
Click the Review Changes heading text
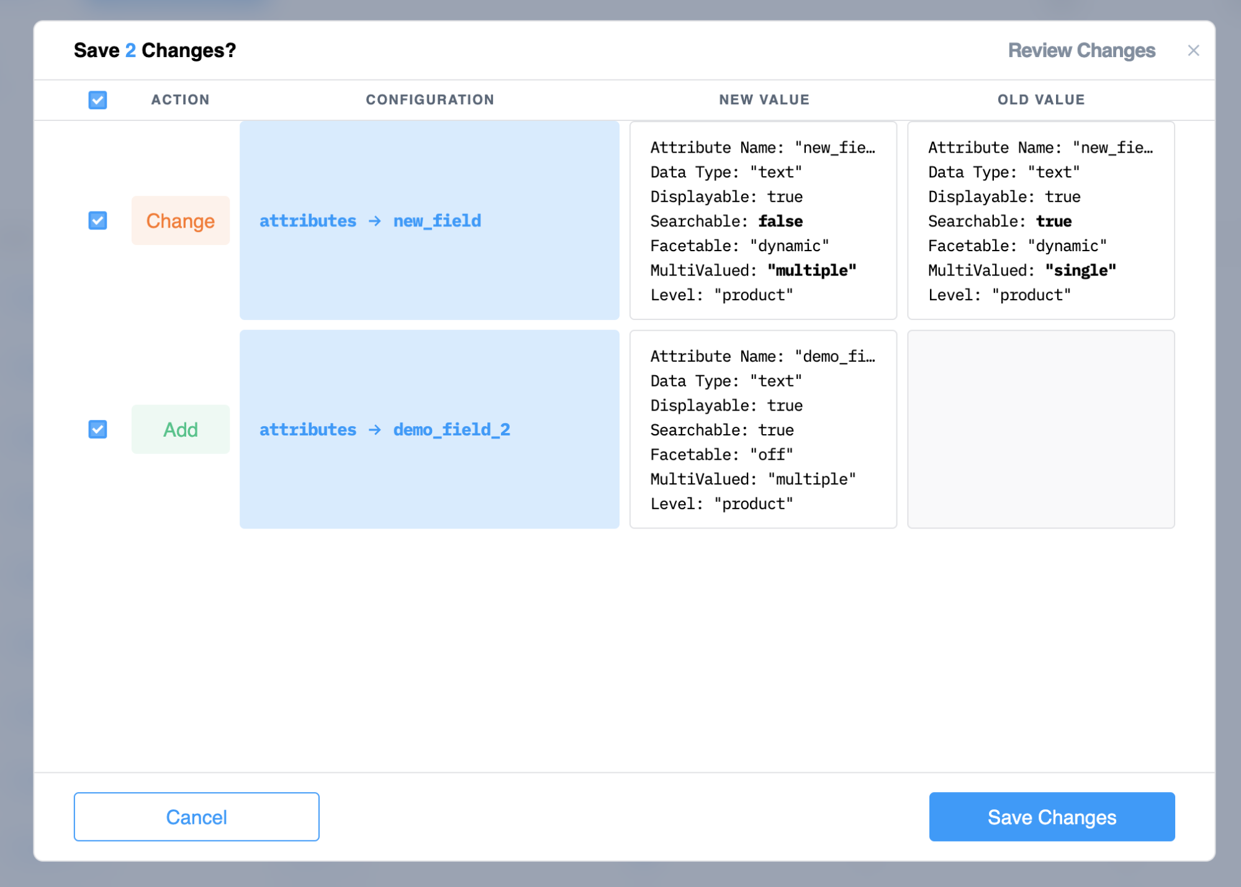[x=1081, y=51]
